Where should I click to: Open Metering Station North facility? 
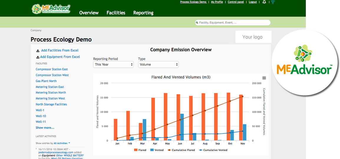[x=51, y=92]
